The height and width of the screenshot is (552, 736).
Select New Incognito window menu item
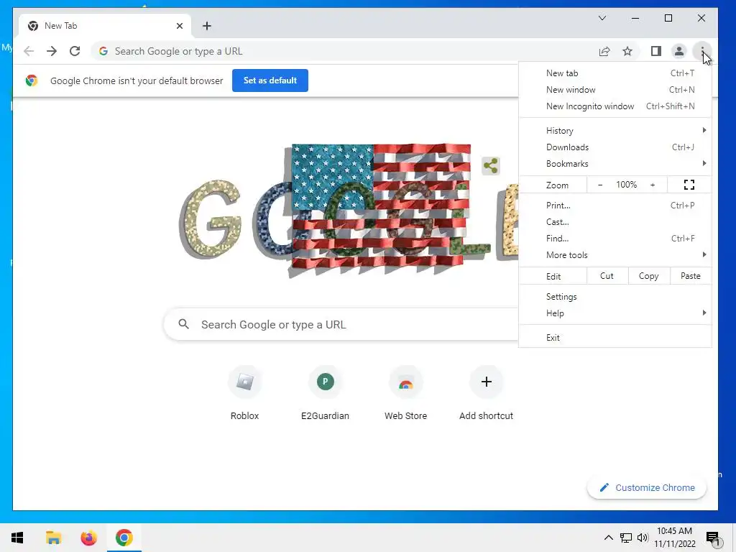pyautogui.click(x=615, y=106)
